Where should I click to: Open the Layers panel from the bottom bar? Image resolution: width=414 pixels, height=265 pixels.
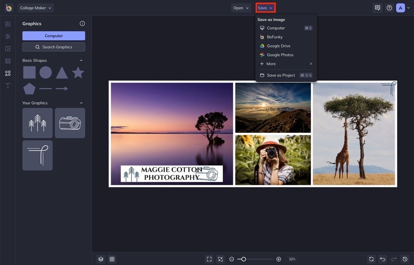(x=100, y=259)
